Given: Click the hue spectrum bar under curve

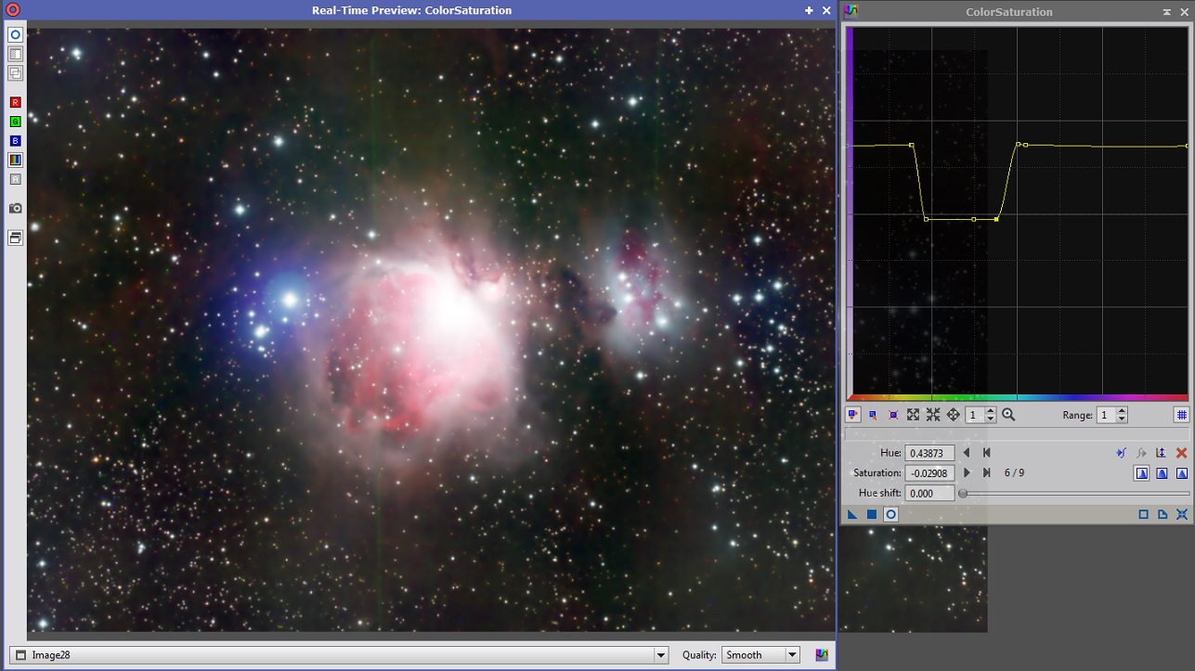Looking at the screenshot, I should click(x=1019, y=397).
